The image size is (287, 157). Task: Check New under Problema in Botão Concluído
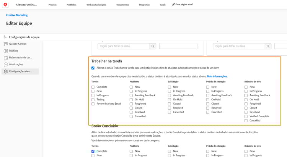click(131, 151)
